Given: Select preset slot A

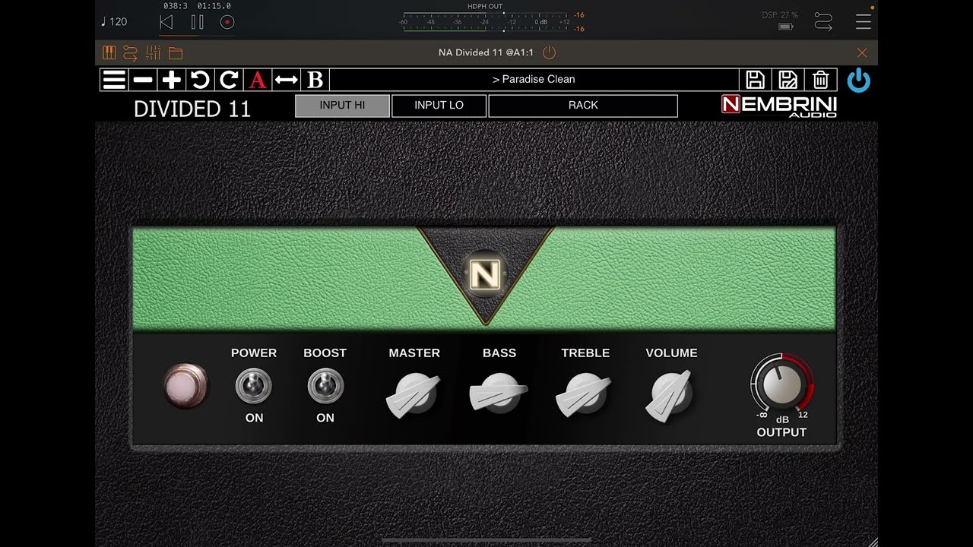Looking at the screenshot, I should click(258, 80).
